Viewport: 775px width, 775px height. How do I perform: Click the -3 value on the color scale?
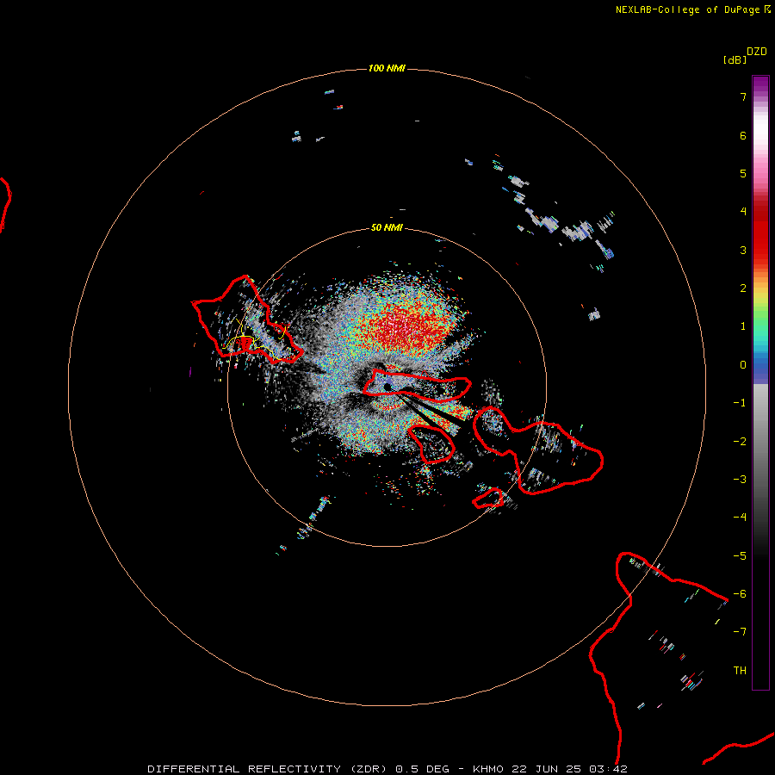point(740,480)
